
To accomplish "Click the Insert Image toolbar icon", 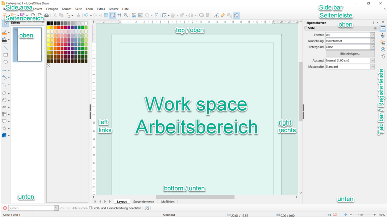I will (x=134, y=16).
